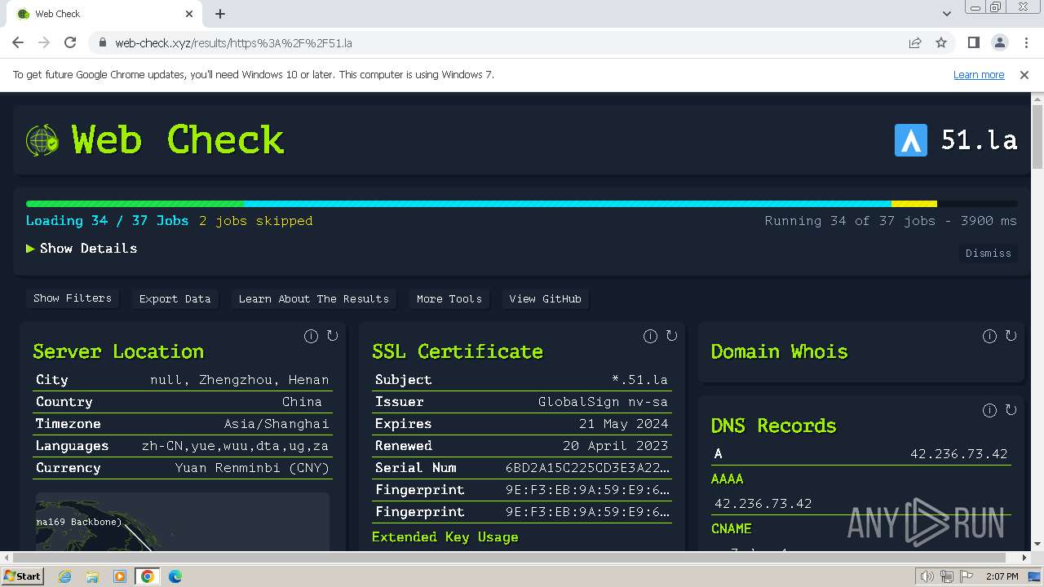Close the Web Check tab

(189, 14)
